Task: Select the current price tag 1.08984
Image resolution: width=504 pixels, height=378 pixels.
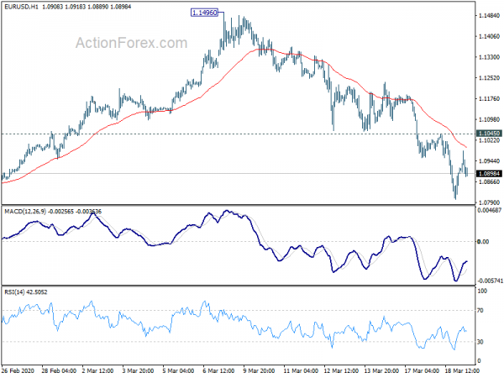Action: tap(489, 174)
